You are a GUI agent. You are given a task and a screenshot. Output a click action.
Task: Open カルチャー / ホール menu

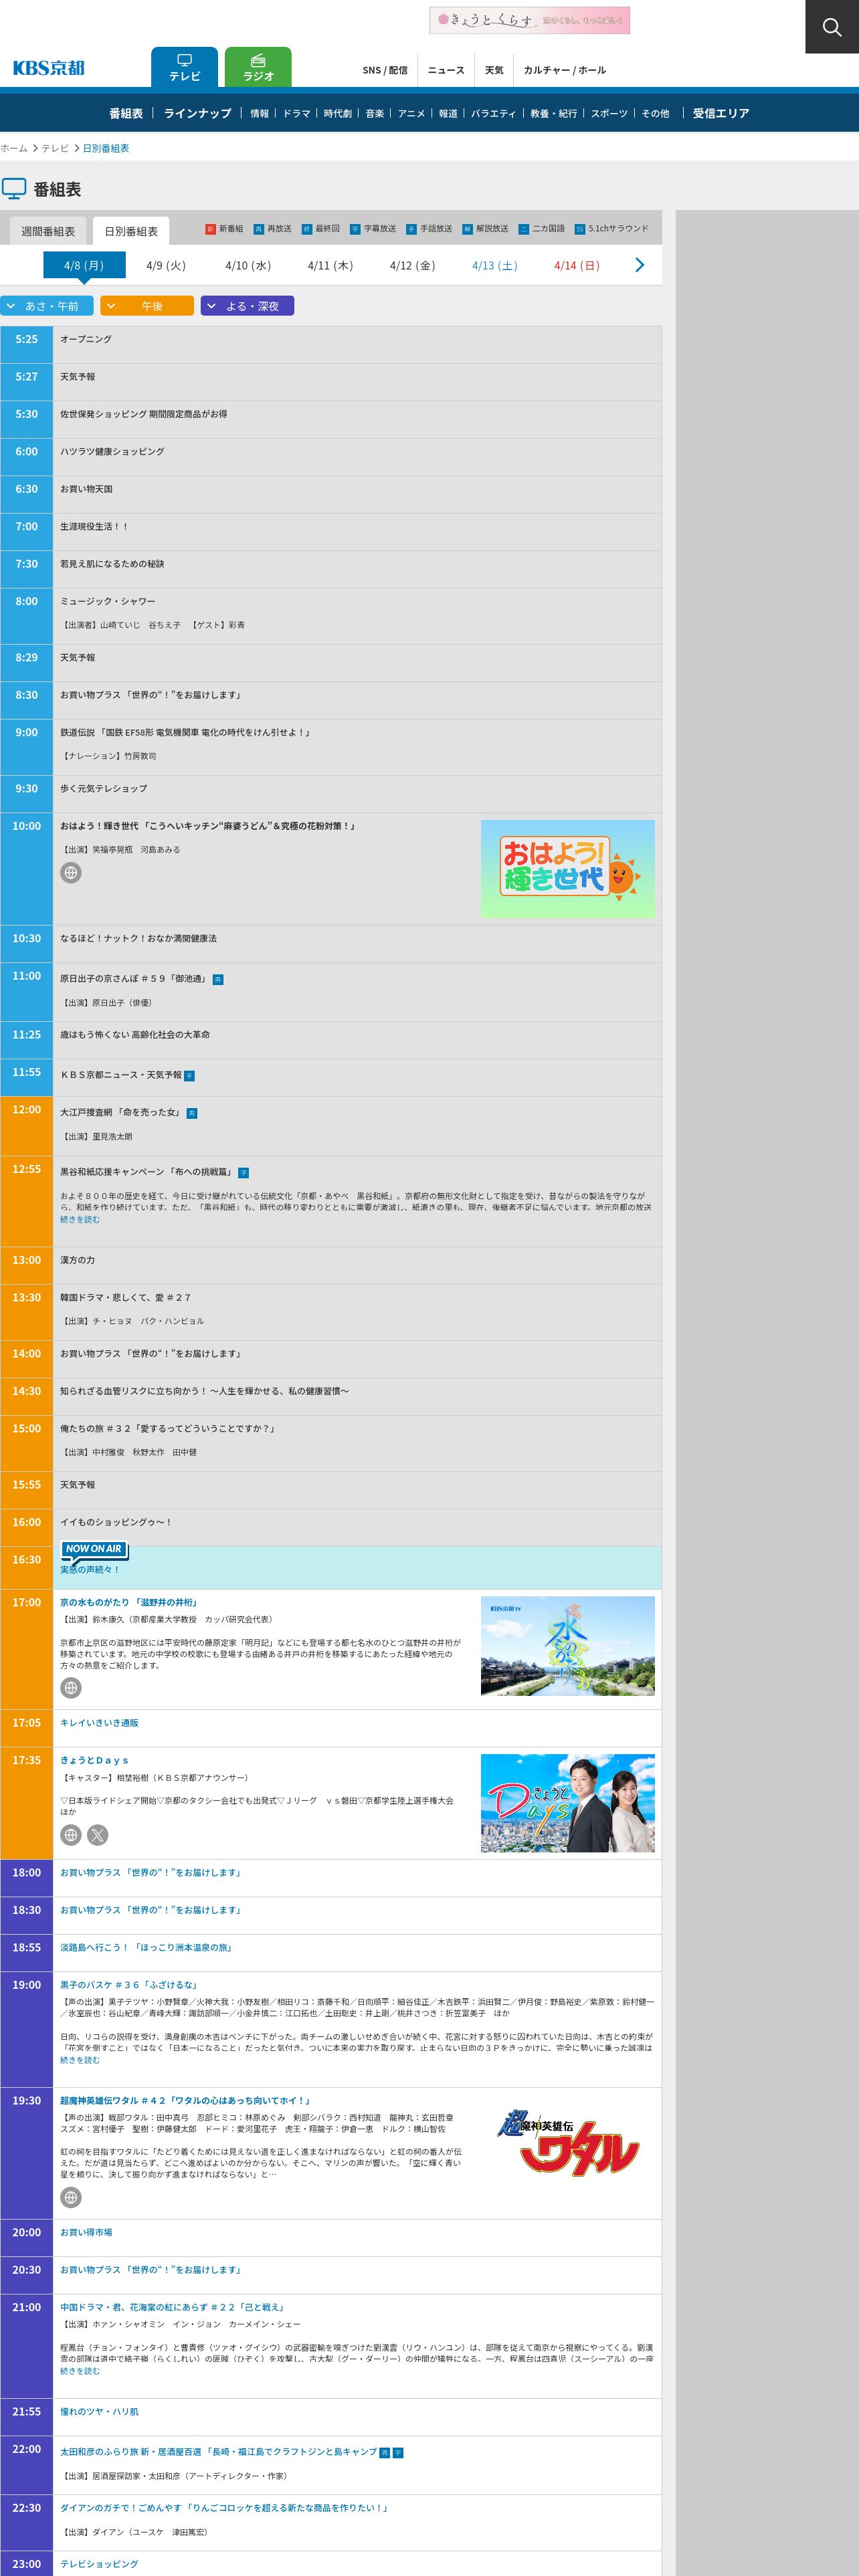(x=565, y=70)
